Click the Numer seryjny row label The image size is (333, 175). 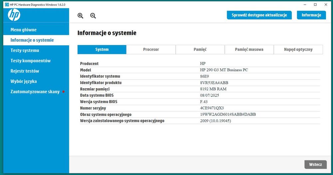[93, 108]
